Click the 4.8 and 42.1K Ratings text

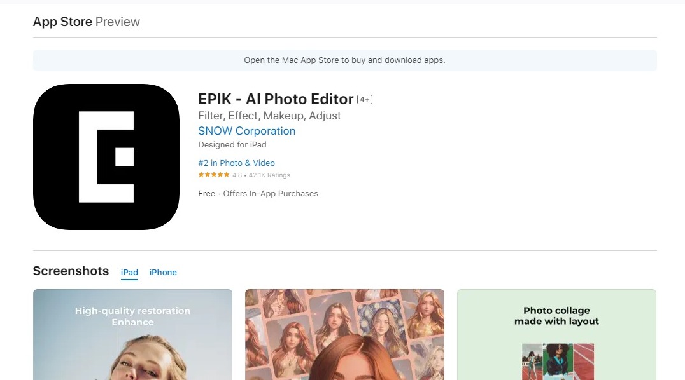click(x=261, y=175)
